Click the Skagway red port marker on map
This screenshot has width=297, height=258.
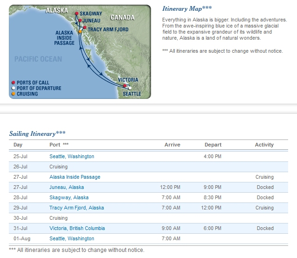tap(76, 14)
